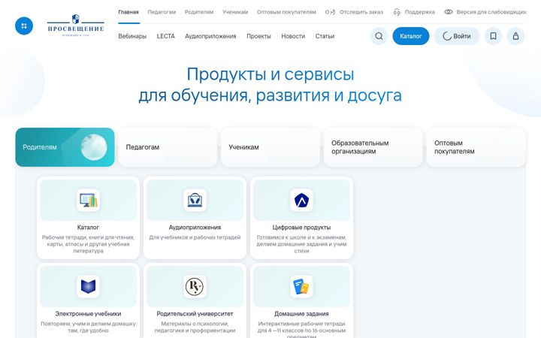
Task: Open Оптовым покупателям in top navigation
Action: [x=286, y=12]
